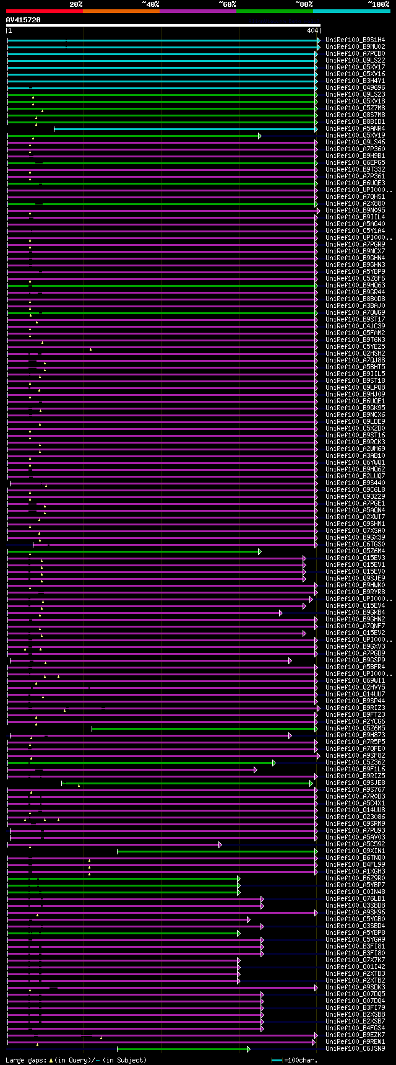
Task: Select the UniRef100_A7PGR9 label
Action: click(355, 244)
